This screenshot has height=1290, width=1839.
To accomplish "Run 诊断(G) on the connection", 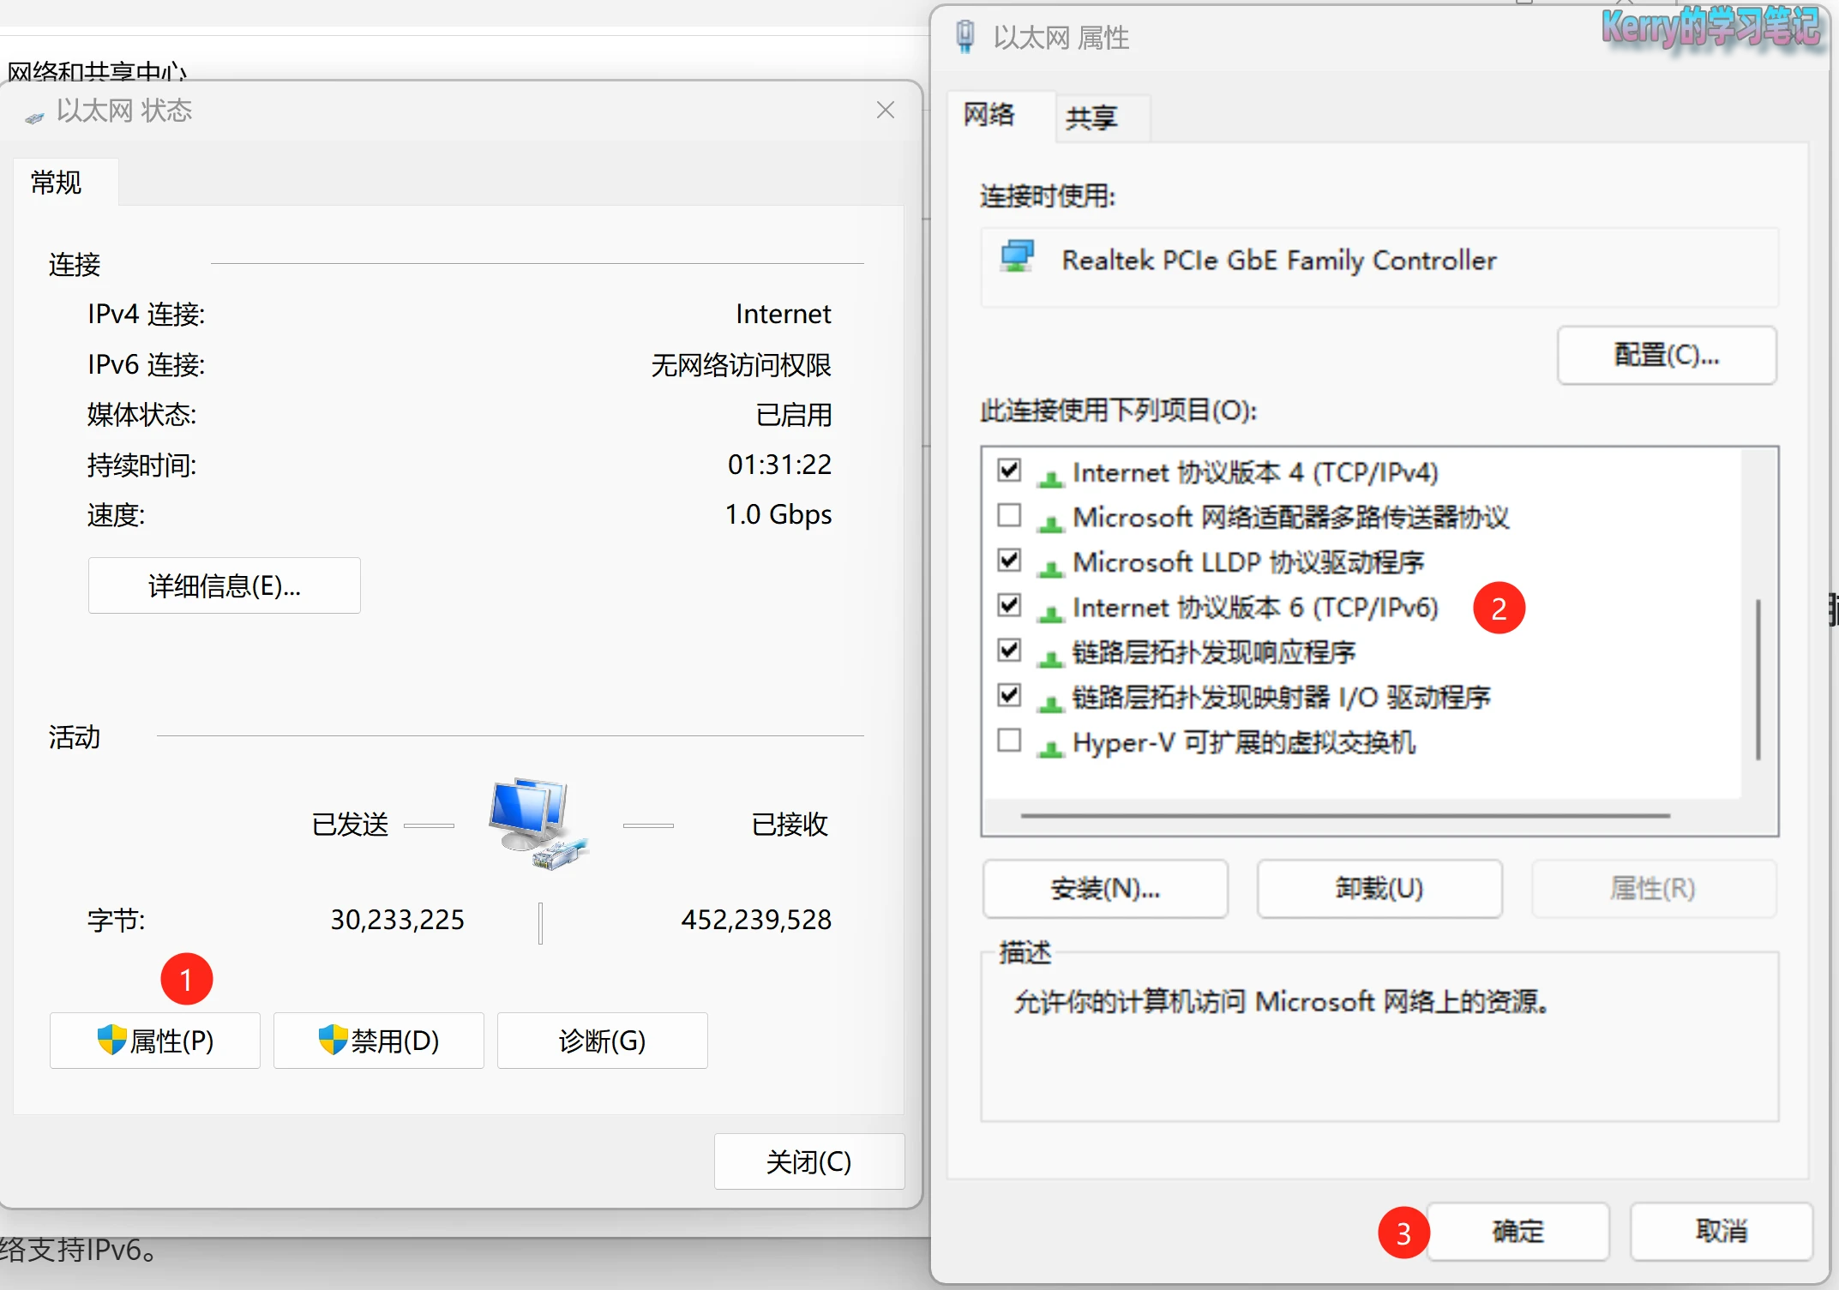I will [x=603, y=1041].
